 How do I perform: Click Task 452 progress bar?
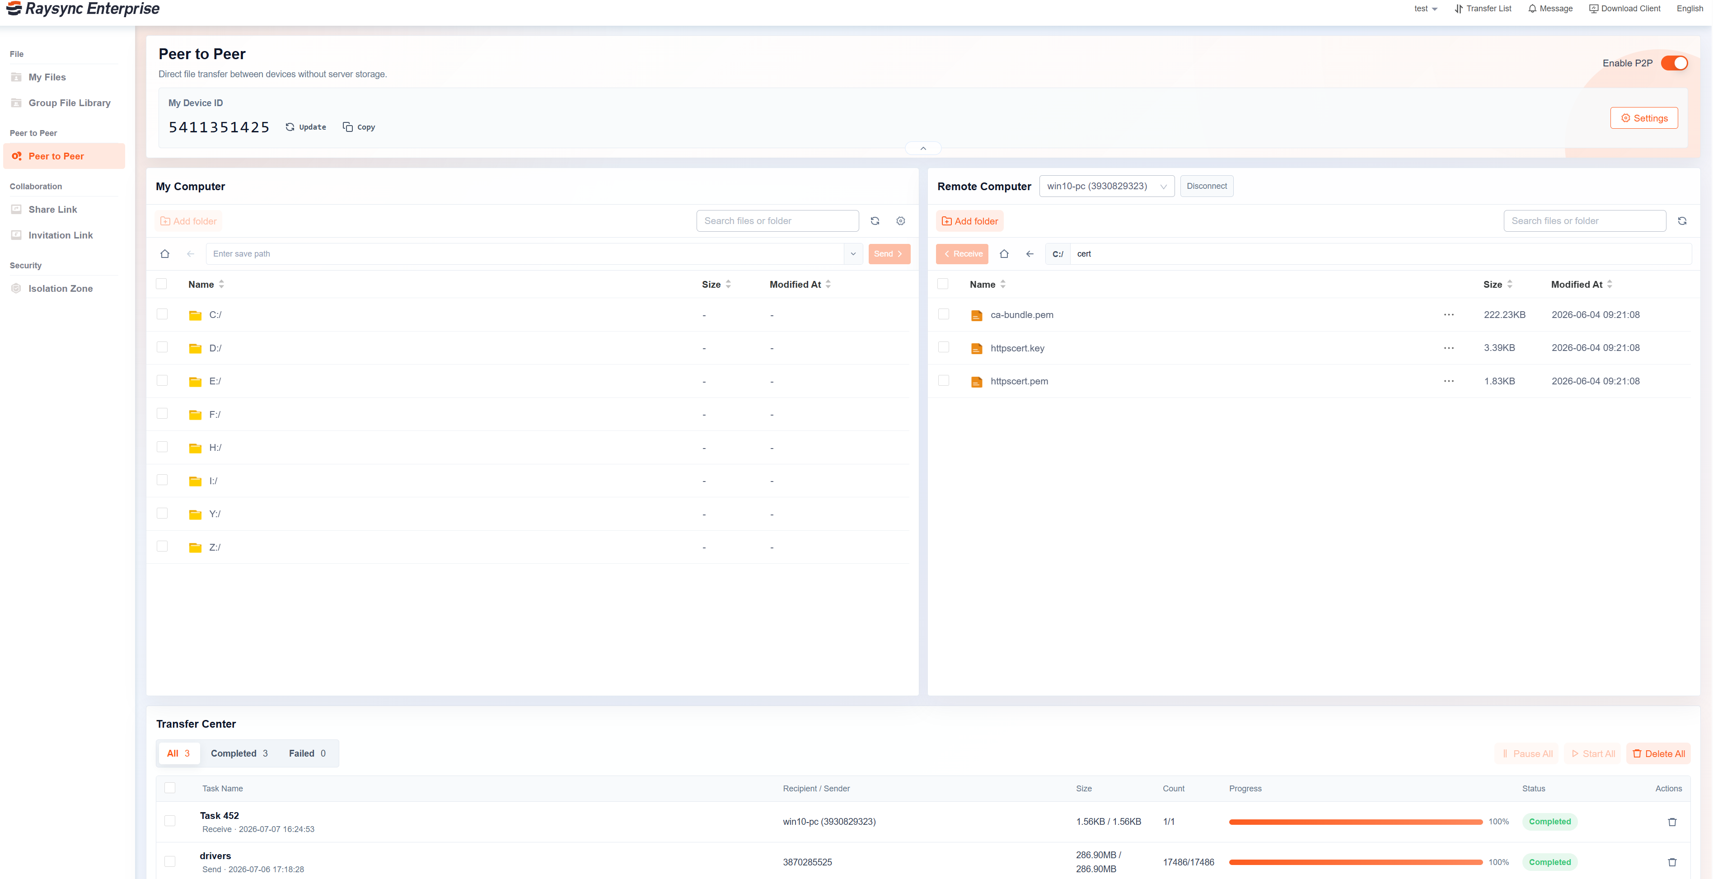point(1355,822)
